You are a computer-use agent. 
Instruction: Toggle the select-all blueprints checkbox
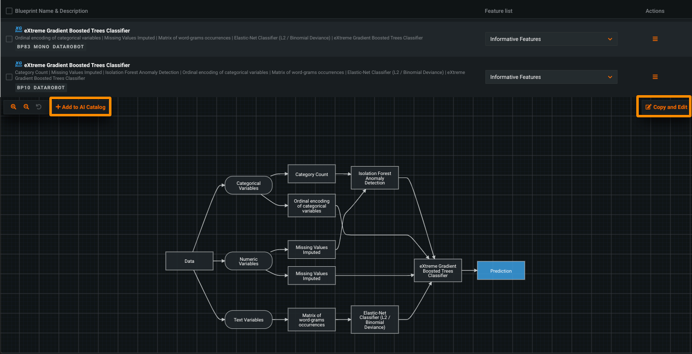point(9,11)
